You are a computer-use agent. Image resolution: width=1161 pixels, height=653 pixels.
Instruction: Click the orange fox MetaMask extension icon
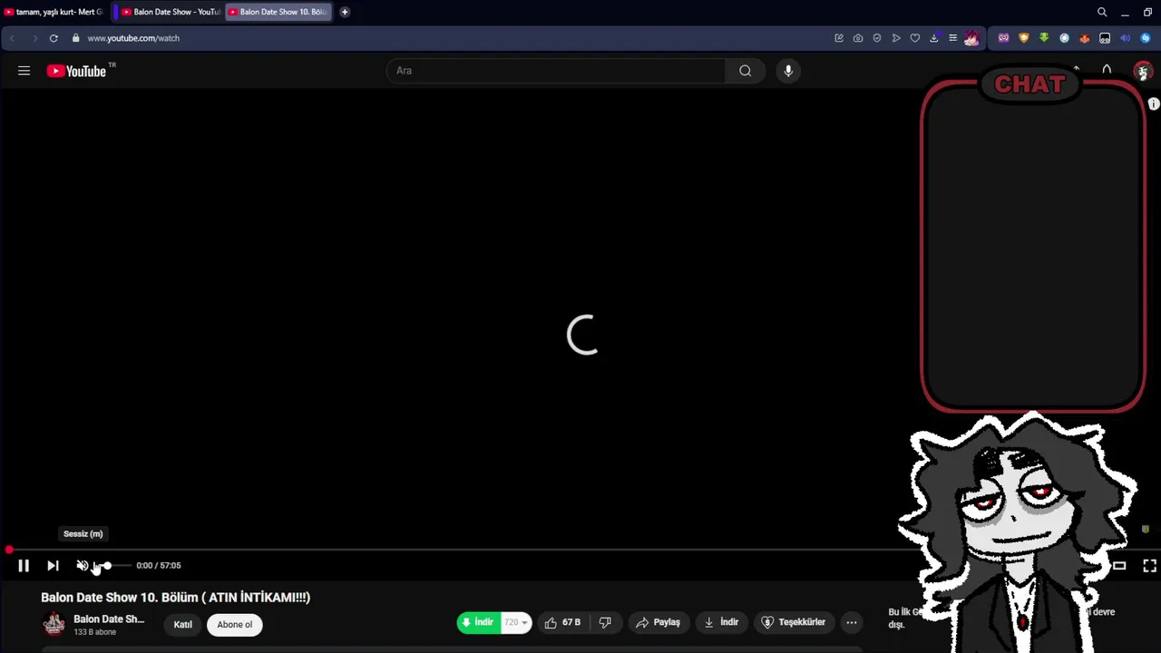point(1084,38)
